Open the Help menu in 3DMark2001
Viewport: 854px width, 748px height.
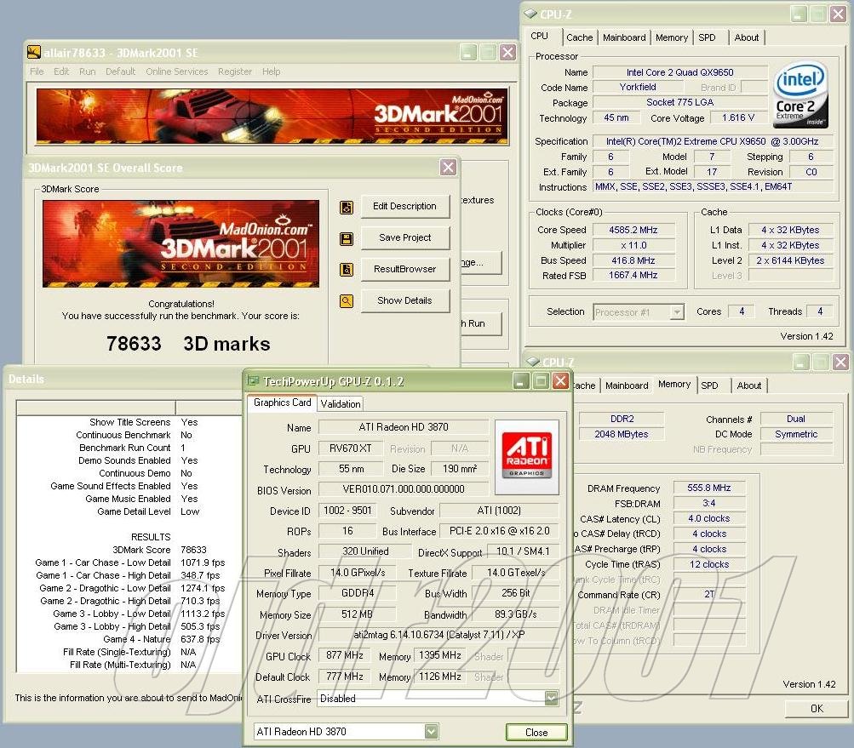click(272, 71)
